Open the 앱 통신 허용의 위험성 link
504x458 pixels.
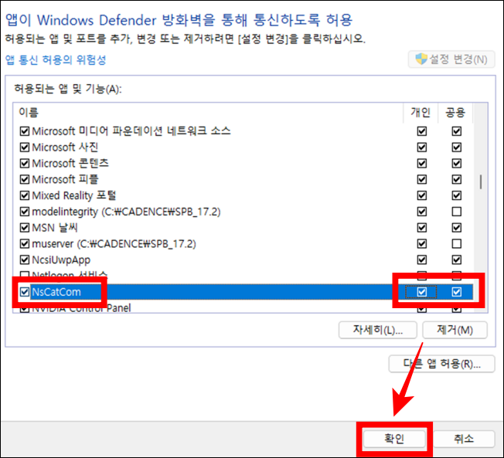coord(56,60)
